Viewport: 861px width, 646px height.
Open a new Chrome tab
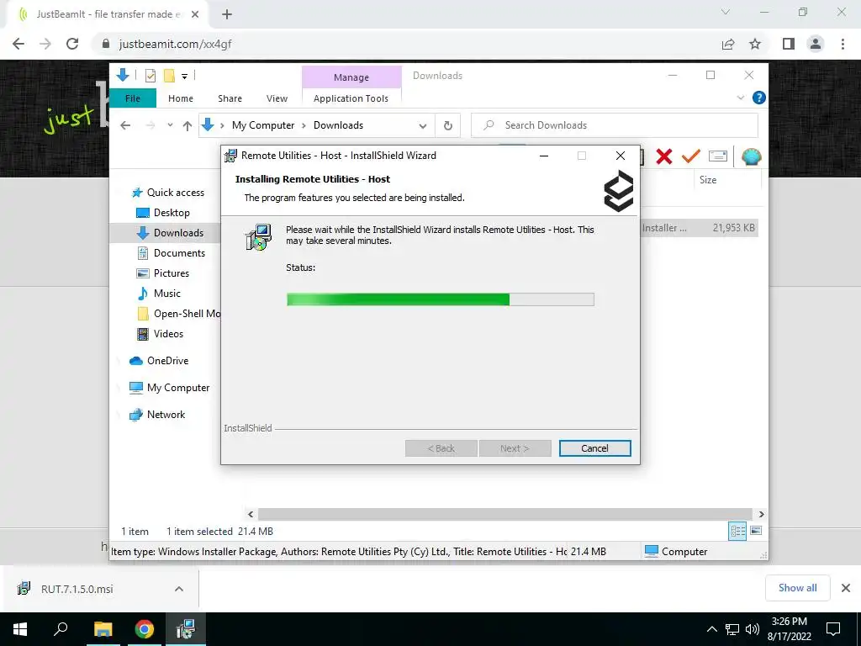tap(227, 15)
